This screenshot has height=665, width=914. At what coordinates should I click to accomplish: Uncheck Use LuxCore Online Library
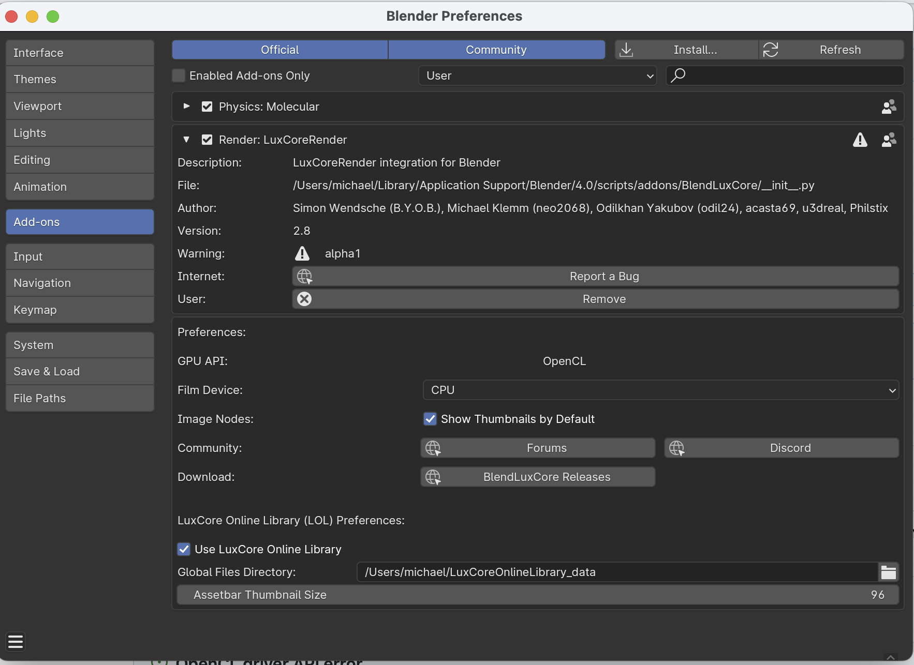pos(184,549)
